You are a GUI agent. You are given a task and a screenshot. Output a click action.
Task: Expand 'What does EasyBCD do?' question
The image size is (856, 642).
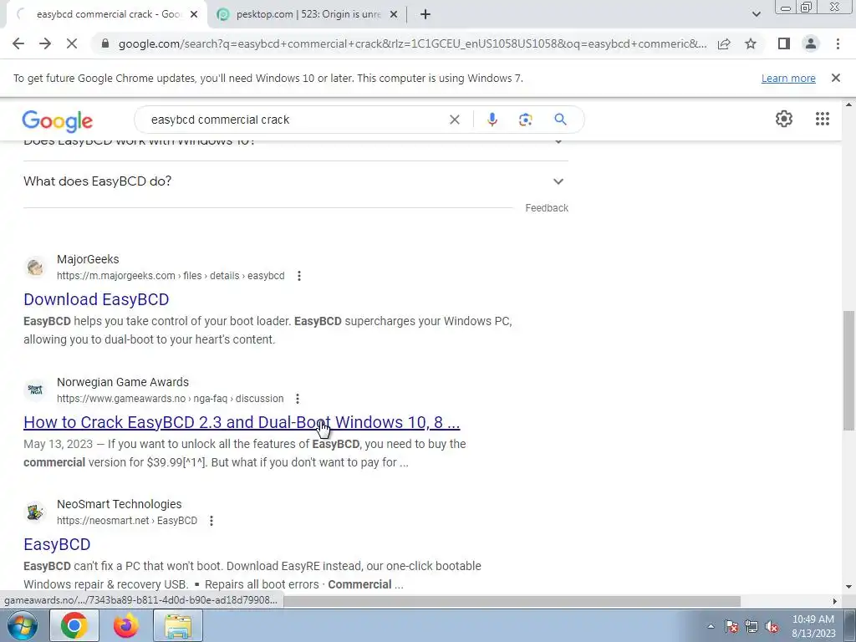pyautogui.click(x=296, y=181)
